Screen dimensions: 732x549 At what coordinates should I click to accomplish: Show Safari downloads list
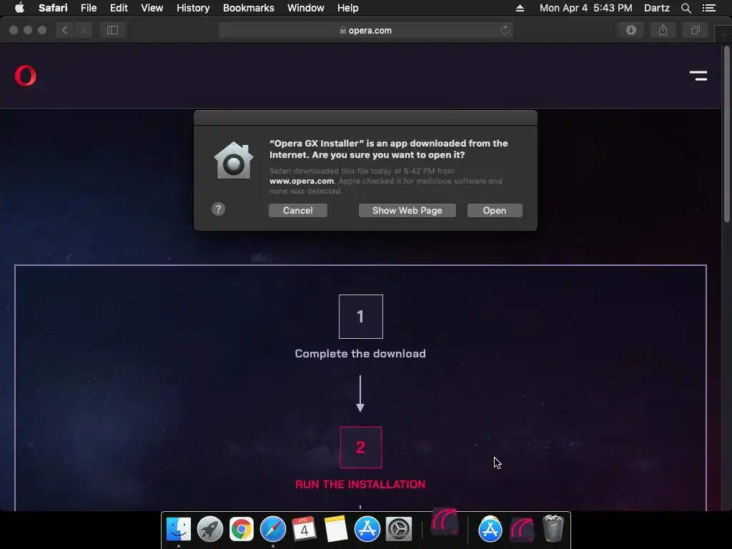pyautogui.click(x=631, y=30)
